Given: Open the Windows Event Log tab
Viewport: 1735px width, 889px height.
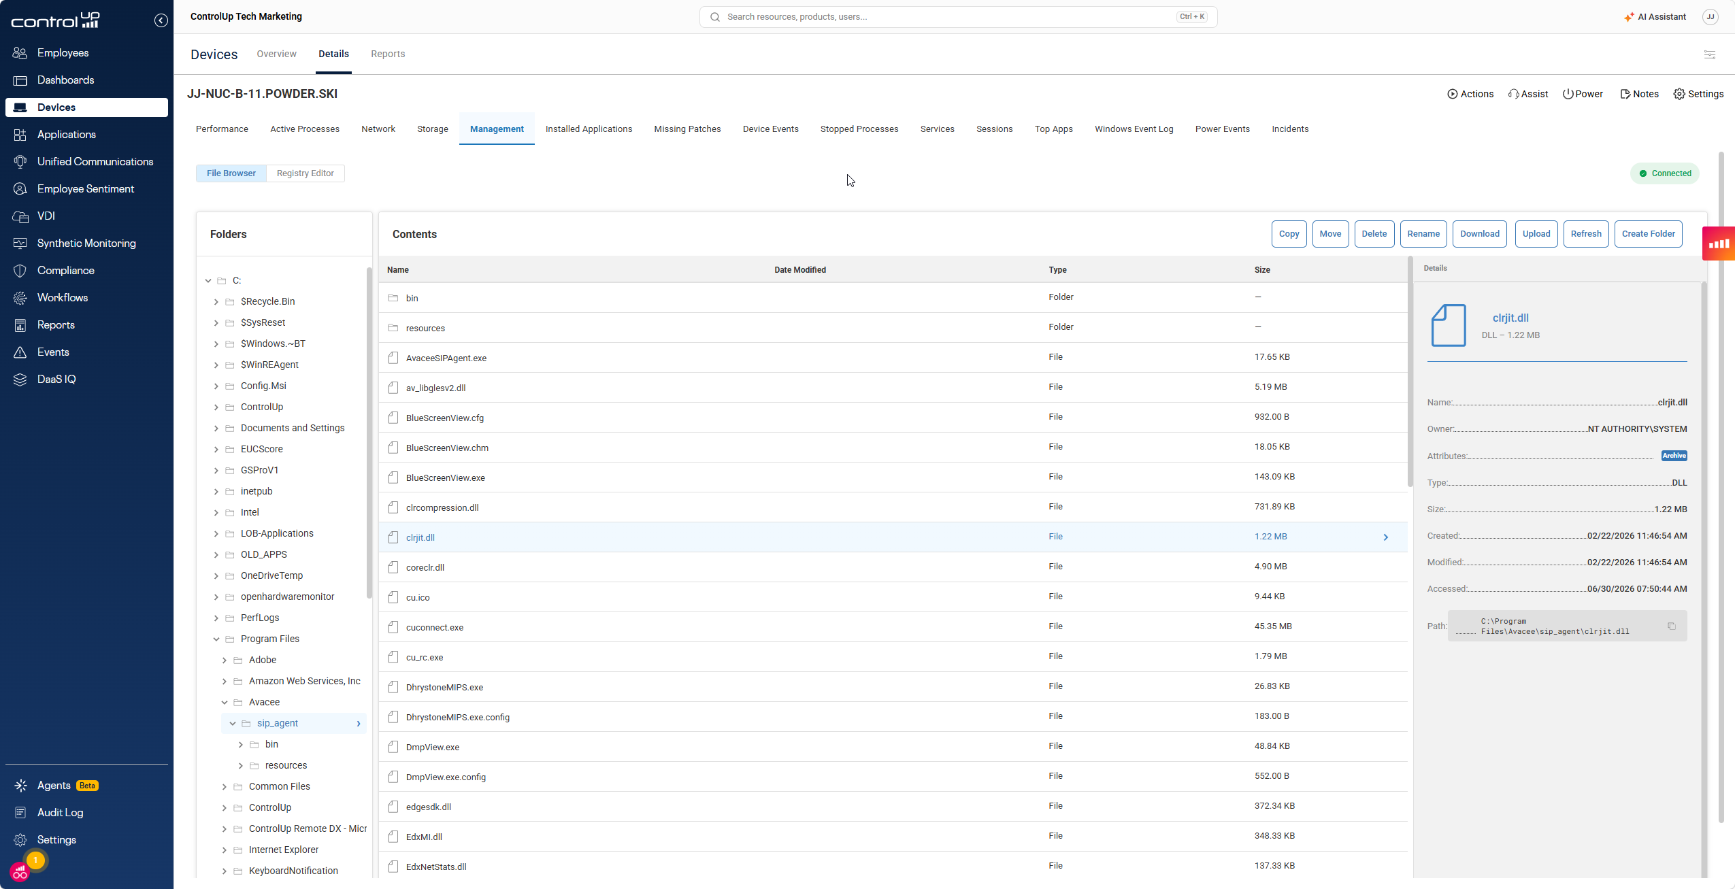Looking at the screenshot, I should coord(1134,129).
